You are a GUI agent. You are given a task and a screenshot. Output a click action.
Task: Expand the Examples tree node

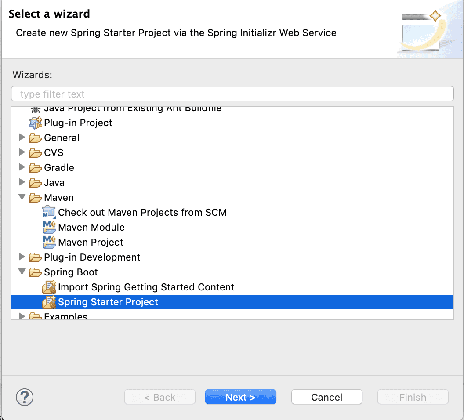22,316
